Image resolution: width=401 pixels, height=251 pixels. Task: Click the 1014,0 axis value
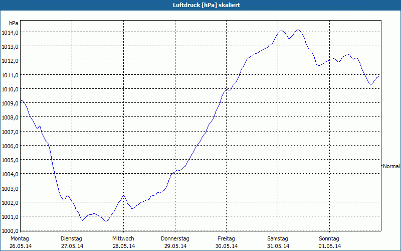coord(10,33)
